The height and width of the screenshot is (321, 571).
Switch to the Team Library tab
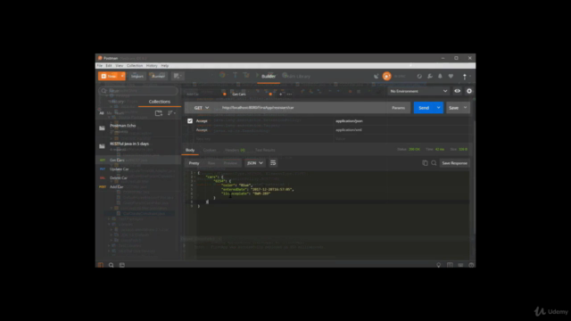(x=297, y=76)
